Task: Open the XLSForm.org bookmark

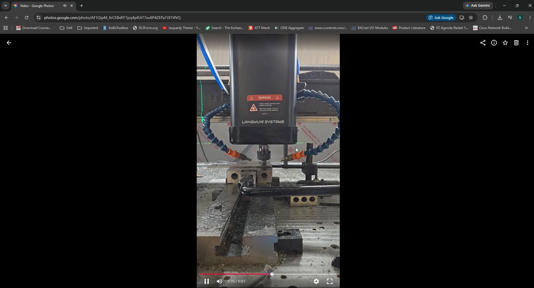Action: (145, 28)
